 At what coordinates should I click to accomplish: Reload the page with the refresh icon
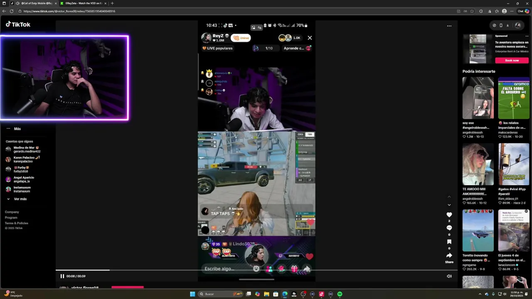click(x=12, y=11)
